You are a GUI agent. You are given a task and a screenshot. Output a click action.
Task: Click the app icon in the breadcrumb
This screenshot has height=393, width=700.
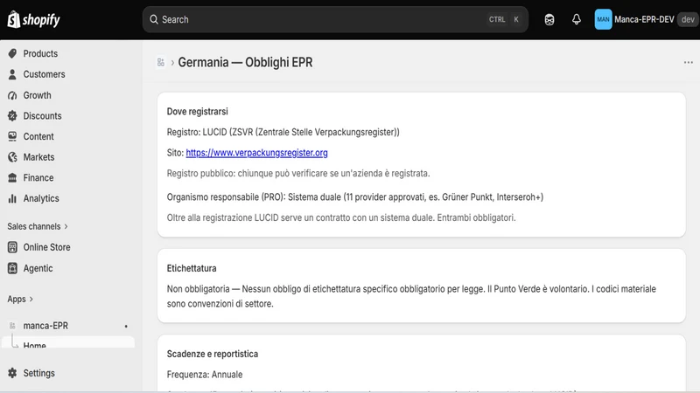pyautogui.click(x=161, y=62)
